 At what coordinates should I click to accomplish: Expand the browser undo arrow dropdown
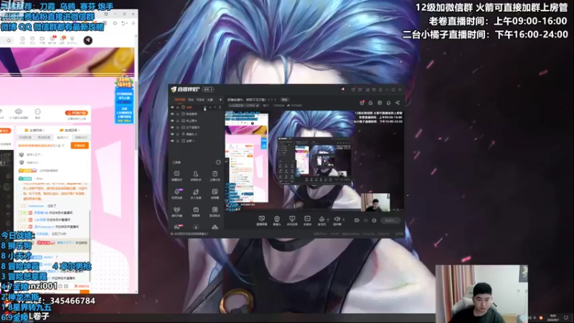pyautogui.click(x=127, y=24)
